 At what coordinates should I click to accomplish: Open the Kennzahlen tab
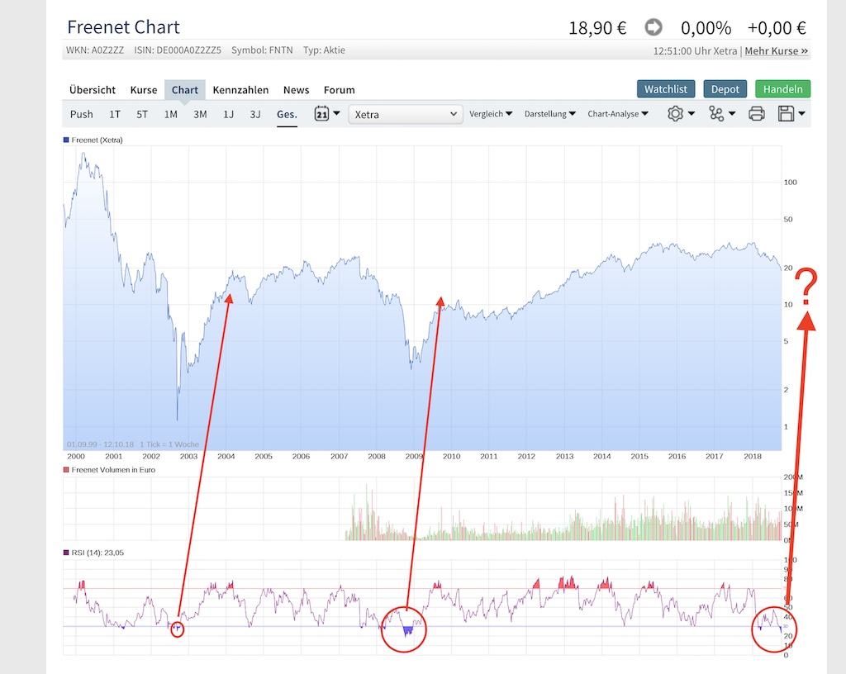240,90
